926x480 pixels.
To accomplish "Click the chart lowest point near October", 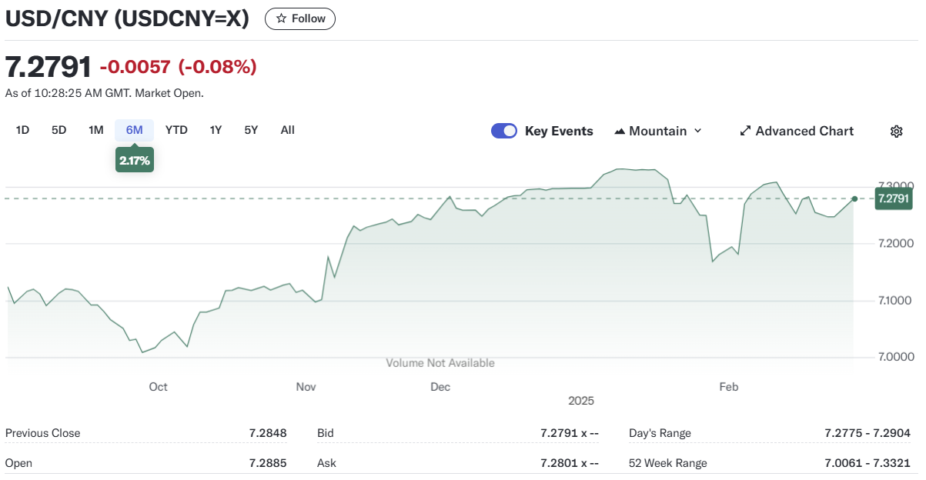I will click(142, 352).
